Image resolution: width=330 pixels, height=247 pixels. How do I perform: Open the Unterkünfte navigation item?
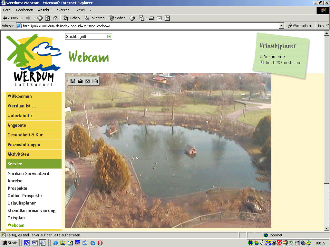(x=34, y=116)
